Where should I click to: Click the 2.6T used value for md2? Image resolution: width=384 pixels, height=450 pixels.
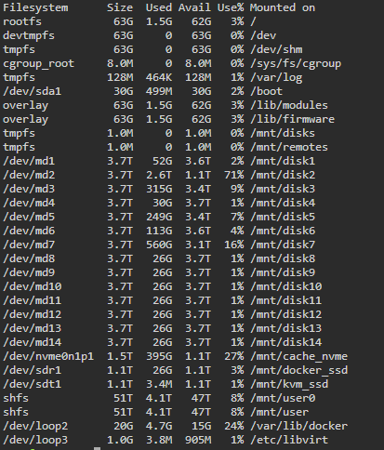point(159,175)
